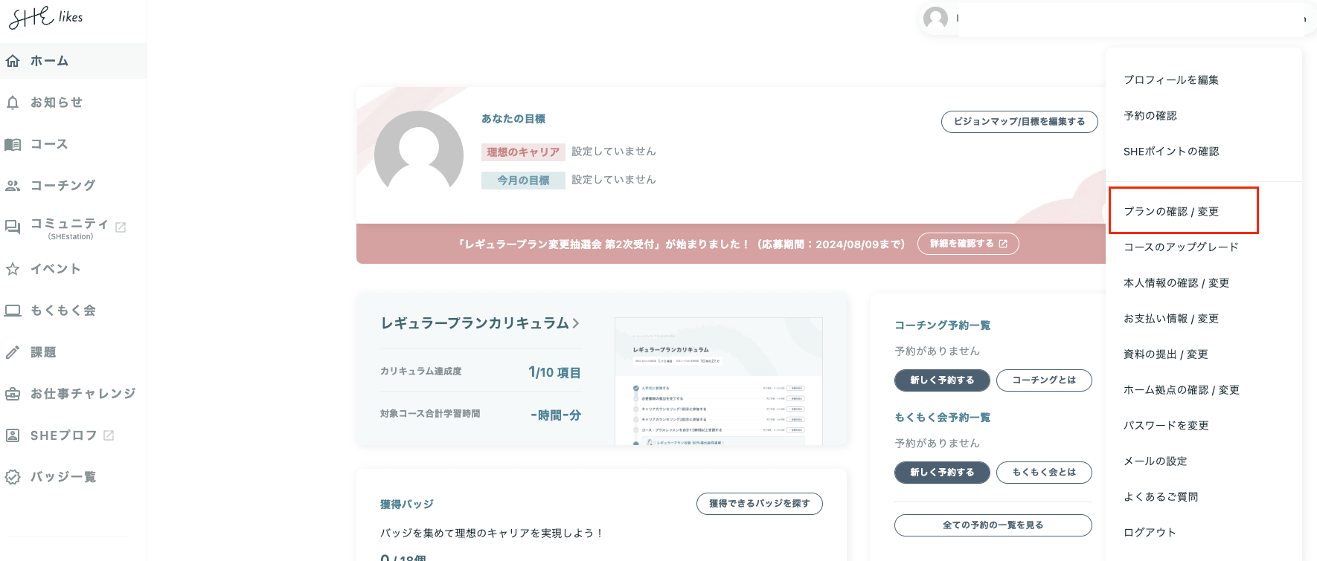Click the pencil icon for 課題
Viewport: 1317px width, 561px height.
click(x=13, y=352)
